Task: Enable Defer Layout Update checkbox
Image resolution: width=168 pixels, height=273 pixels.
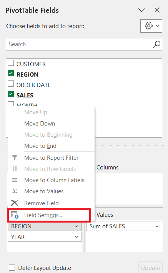Action: pyautogui.click(x=12, y=268)
